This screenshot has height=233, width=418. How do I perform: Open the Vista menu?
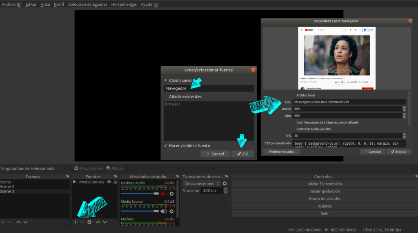pos(45,4)
